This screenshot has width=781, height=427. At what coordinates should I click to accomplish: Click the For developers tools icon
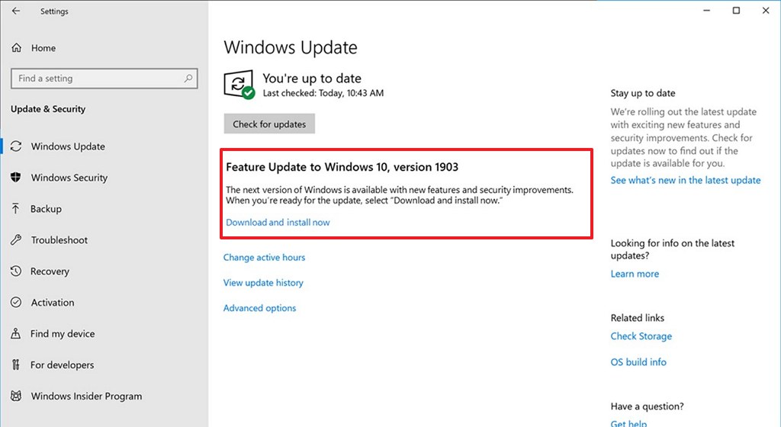pyautogui.click(x=16, y=364)
